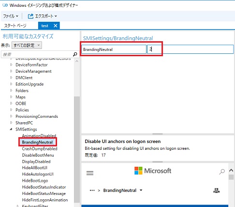Viewport: 235px width, 207px height.
Task: Expand the EditionUpgrade node
Action: 11,84
